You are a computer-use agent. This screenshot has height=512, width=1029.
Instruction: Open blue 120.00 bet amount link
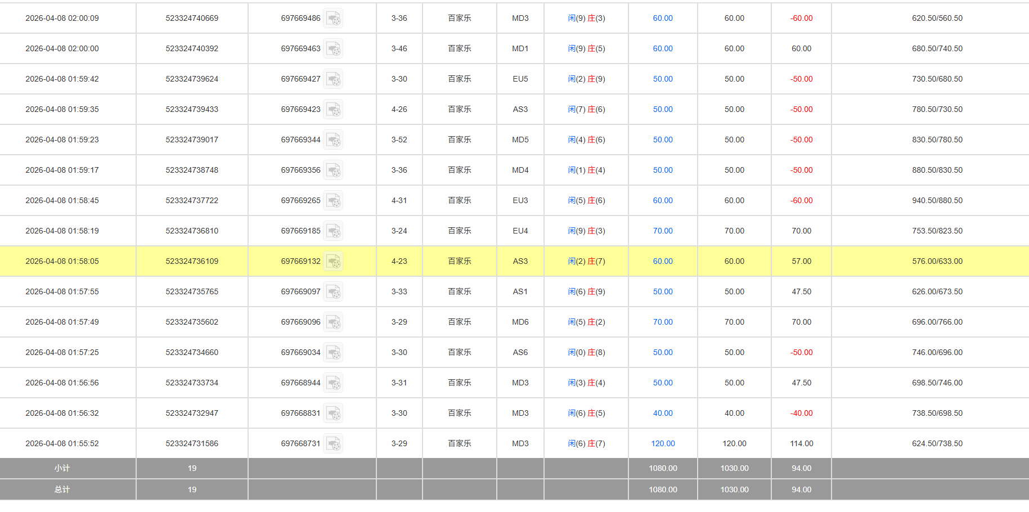click(x=663, y=443)
